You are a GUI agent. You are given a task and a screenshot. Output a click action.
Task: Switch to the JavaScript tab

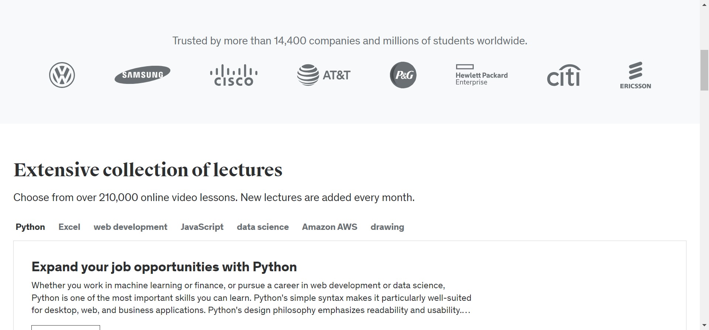coord(202,227)
